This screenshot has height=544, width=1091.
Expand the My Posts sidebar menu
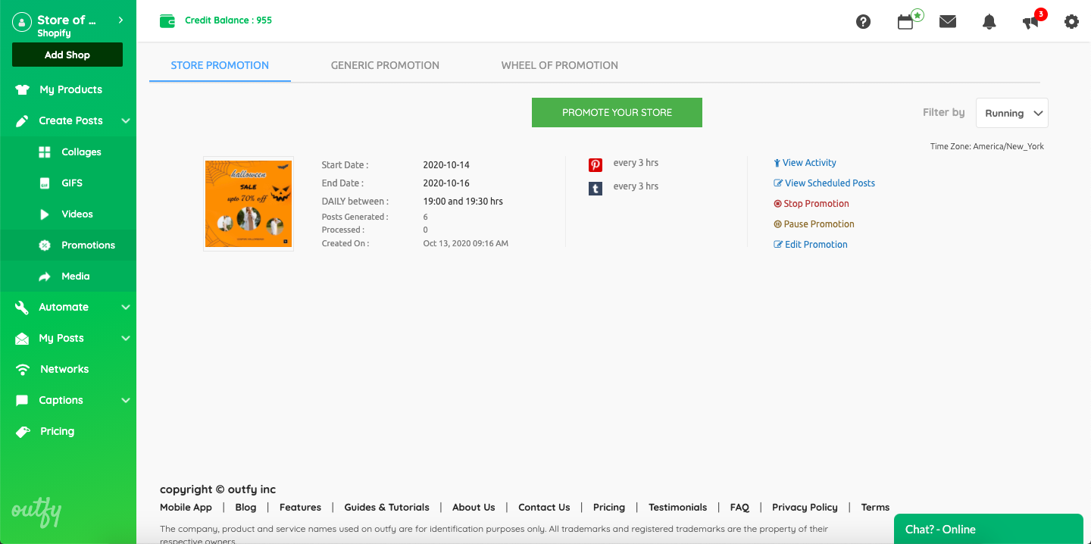click(126, 338)
